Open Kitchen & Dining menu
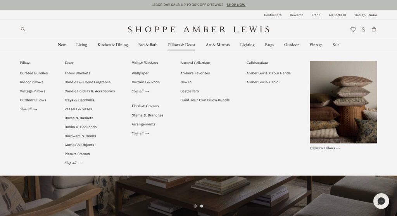Viewport: 397px width, 216px height. pyautogui.click(x=113, y=45)
